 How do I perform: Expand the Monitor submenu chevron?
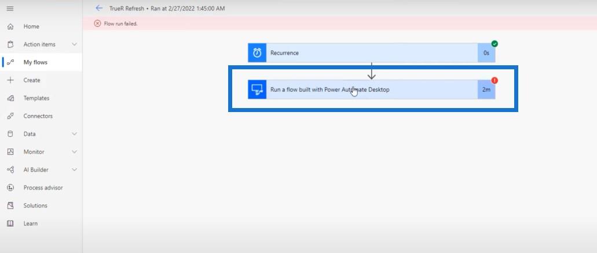(74, 151)
